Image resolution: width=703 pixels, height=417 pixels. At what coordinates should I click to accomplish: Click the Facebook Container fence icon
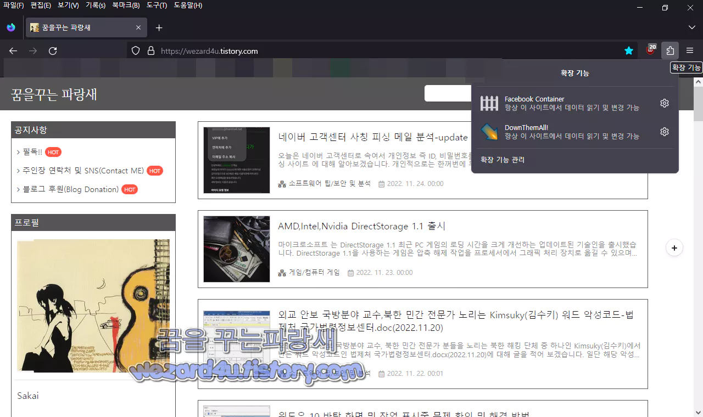pos(489,103)
